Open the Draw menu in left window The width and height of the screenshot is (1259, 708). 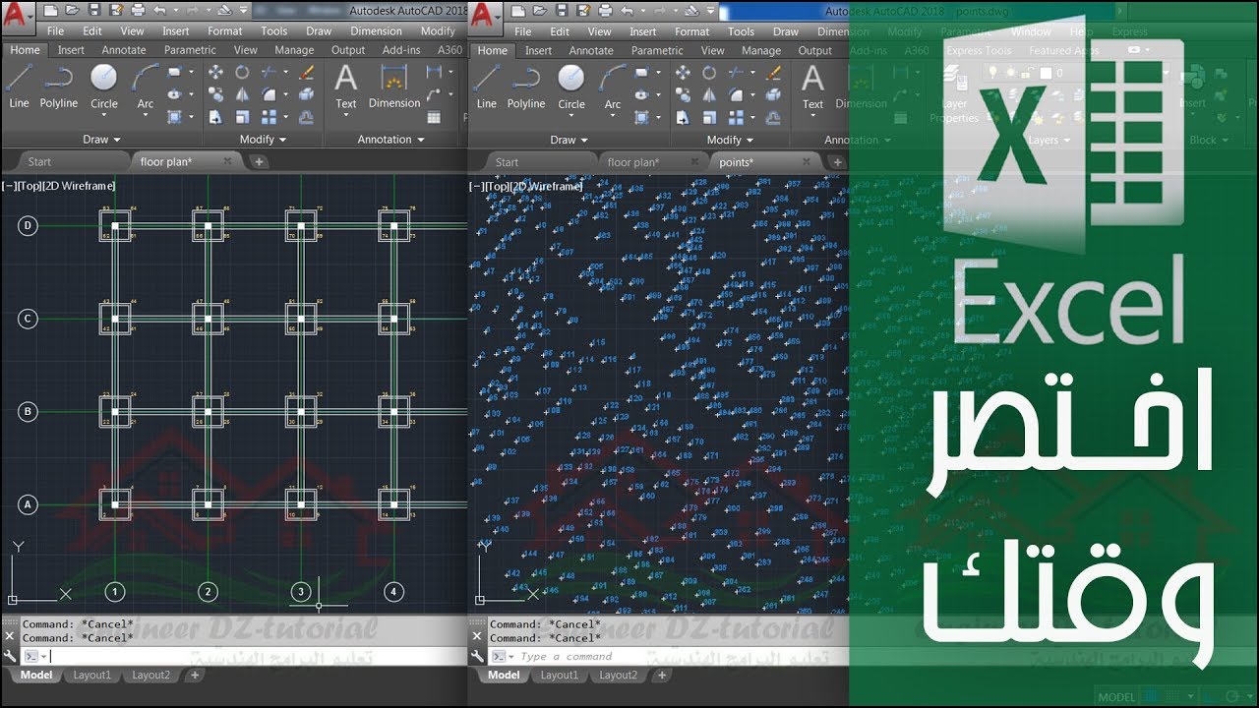(x=319, y=31)
